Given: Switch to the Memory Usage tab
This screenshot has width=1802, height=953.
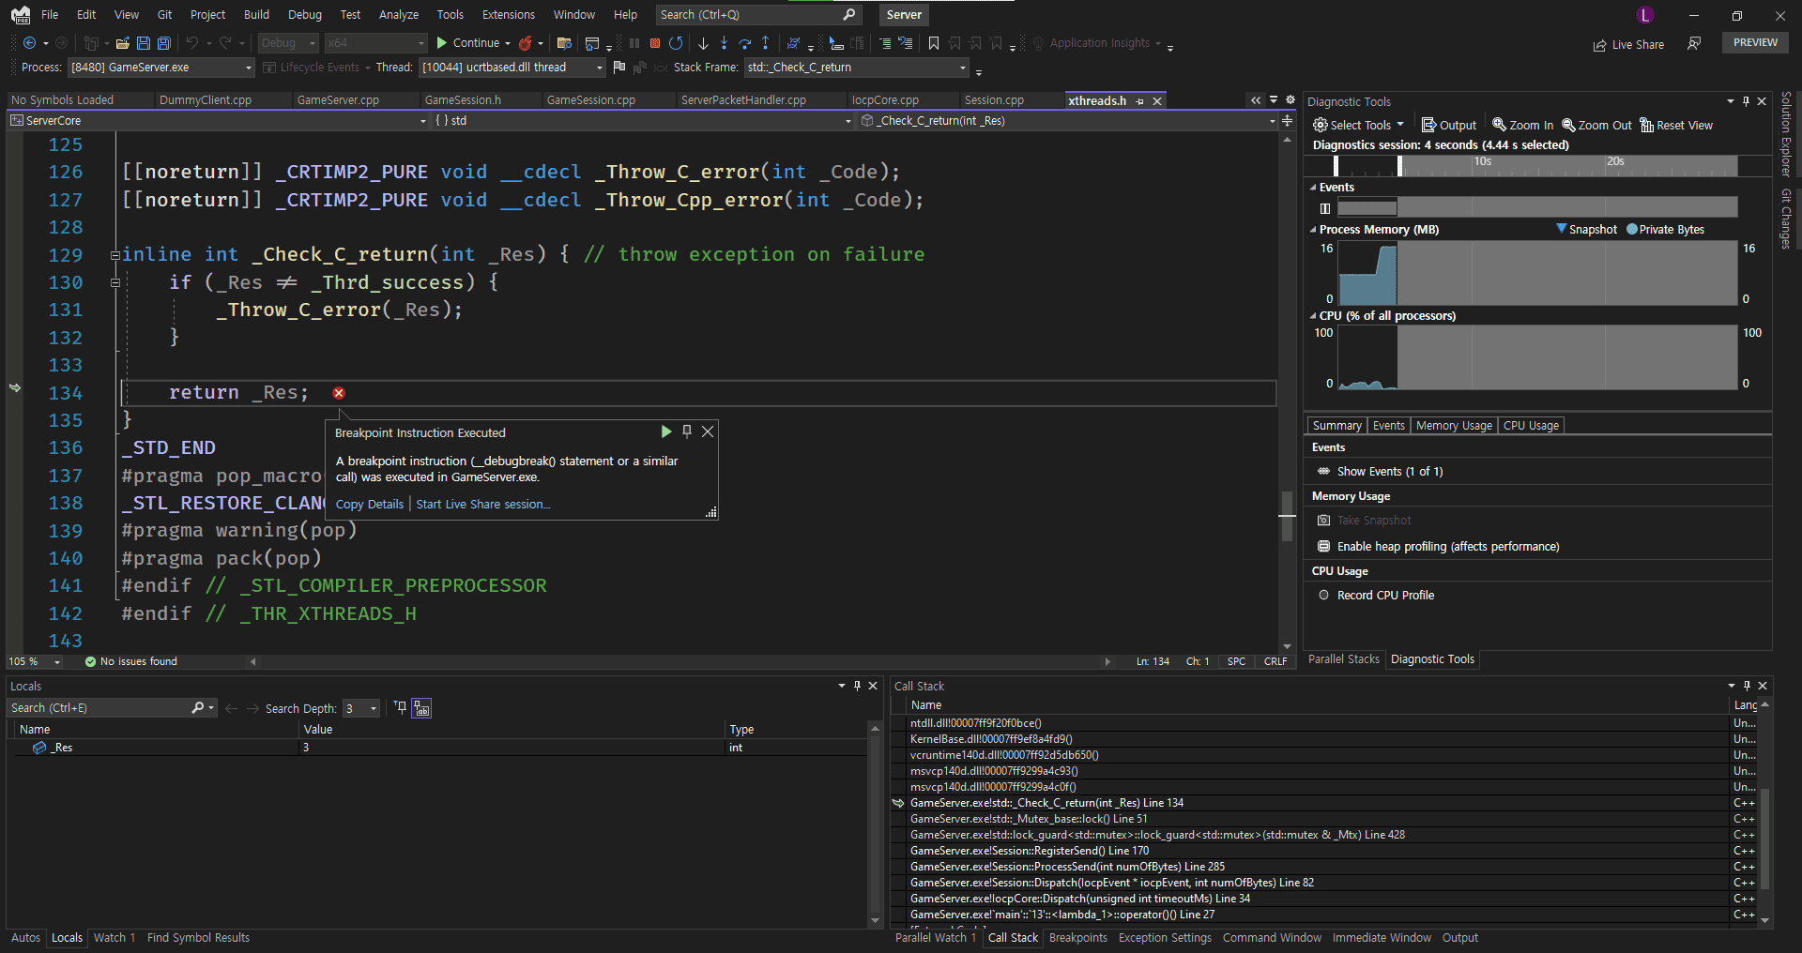Looking at the screenshot, I should pyautogui.click(x=1454, y=425).
